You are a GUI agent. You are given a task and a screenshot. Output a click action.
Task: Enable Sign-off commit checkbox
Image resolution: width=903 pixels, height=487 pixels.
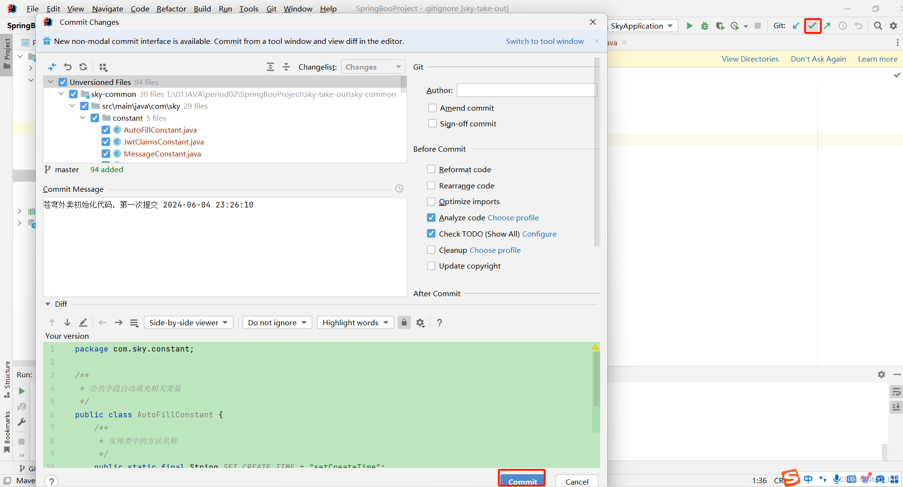[x=432, y=123]
